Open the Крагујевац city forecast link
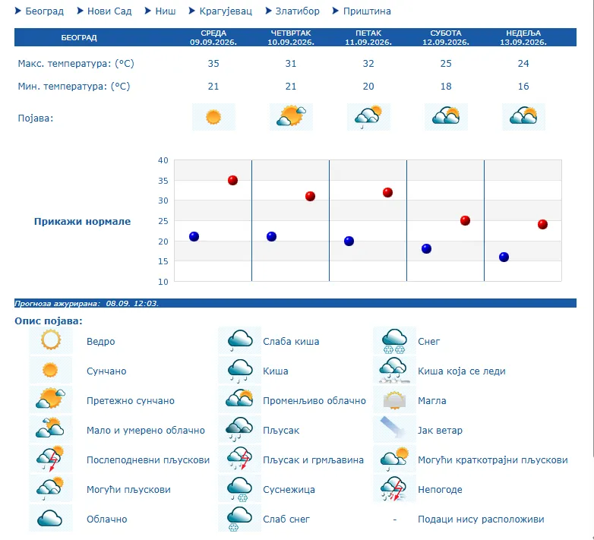The image size is (594, 540). 226,11
